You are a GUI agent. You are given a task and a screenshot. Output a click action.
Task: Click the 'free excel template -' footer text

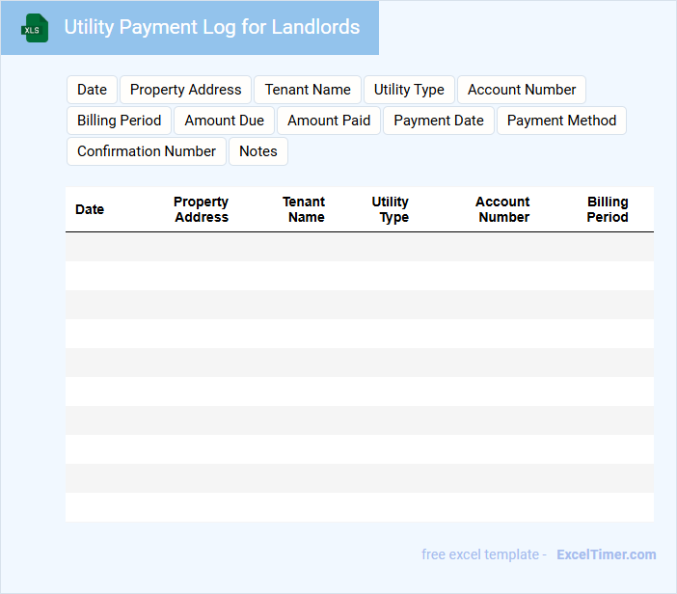click(484, 554)
